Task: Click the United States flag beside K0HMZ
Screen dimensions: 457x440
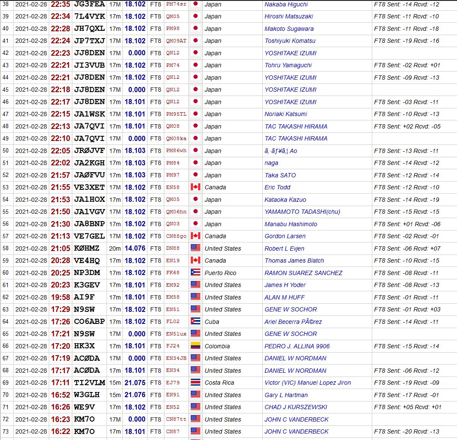Action: (x=196, y=248)
